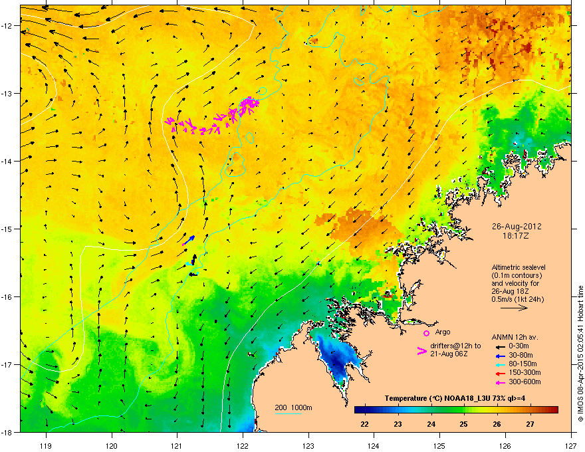Click the 'Argo' legend label
Viewport: 585px width, 452px height.
click(443, 332)
